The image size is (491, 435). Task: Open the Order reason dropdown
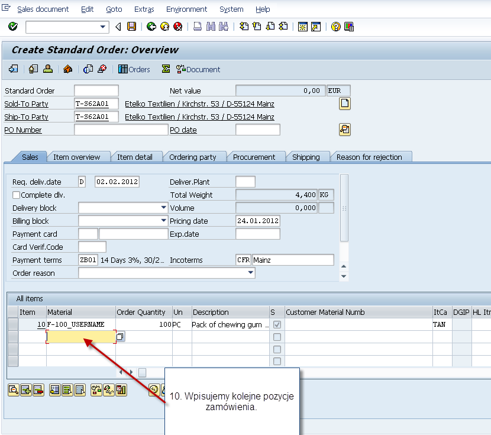point(250,272)
